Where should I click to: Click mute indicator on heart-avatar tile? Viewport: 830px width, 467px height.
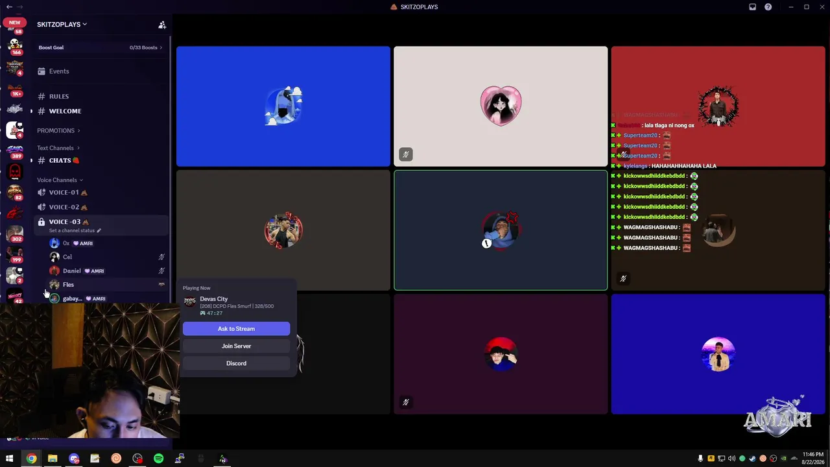pyautogui.click(x=405, y=154)
